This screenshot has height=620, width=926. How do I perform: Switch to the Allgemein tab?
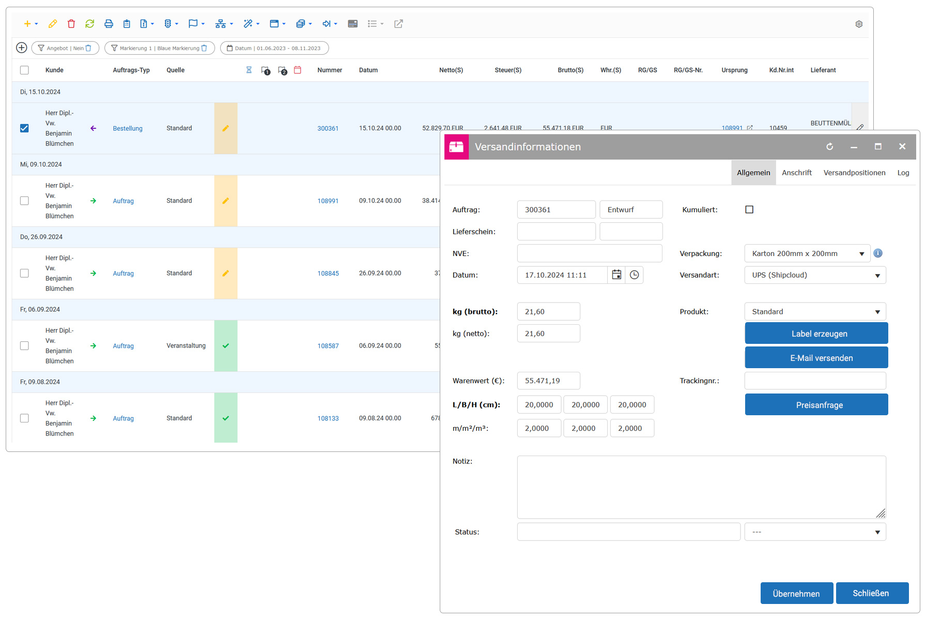(x=753, y=173)
